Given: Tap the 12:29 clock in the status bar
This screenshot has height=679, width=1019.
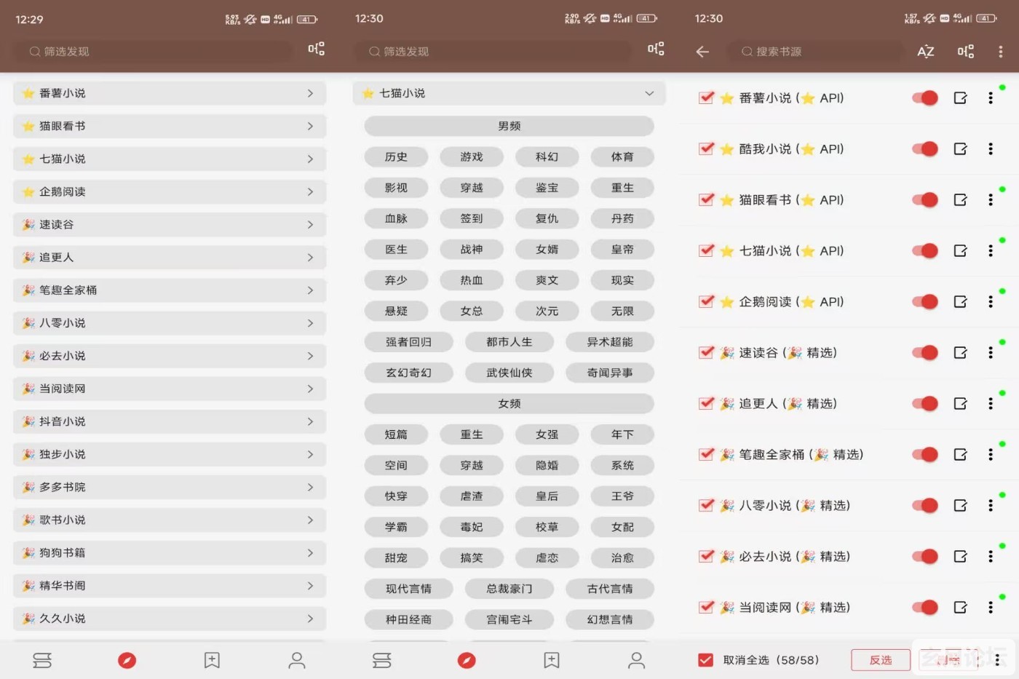Looking at the screenshot, I should 29,19.
